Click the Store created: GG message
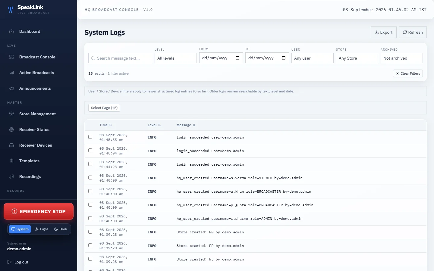Screen dimensions: 434x271 210,232
